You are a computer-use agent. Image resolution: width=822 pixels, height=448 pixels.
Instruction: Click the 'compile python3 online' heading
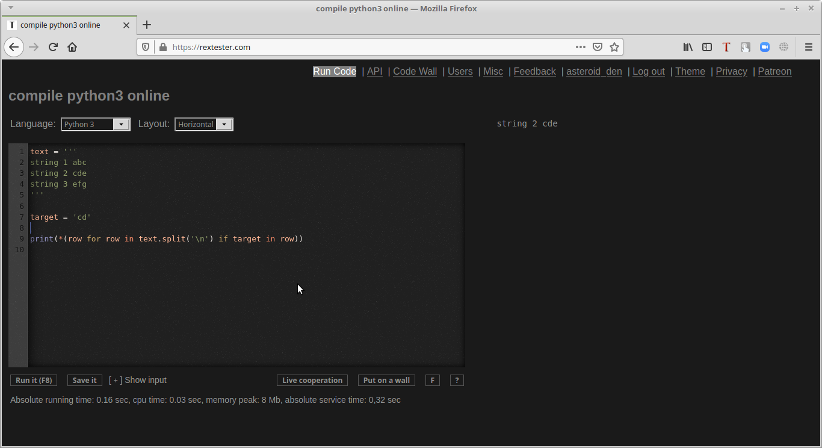click(x=89, y=96)
